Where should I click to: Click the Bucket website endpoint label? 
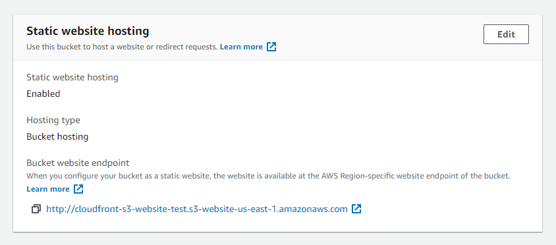78,163
